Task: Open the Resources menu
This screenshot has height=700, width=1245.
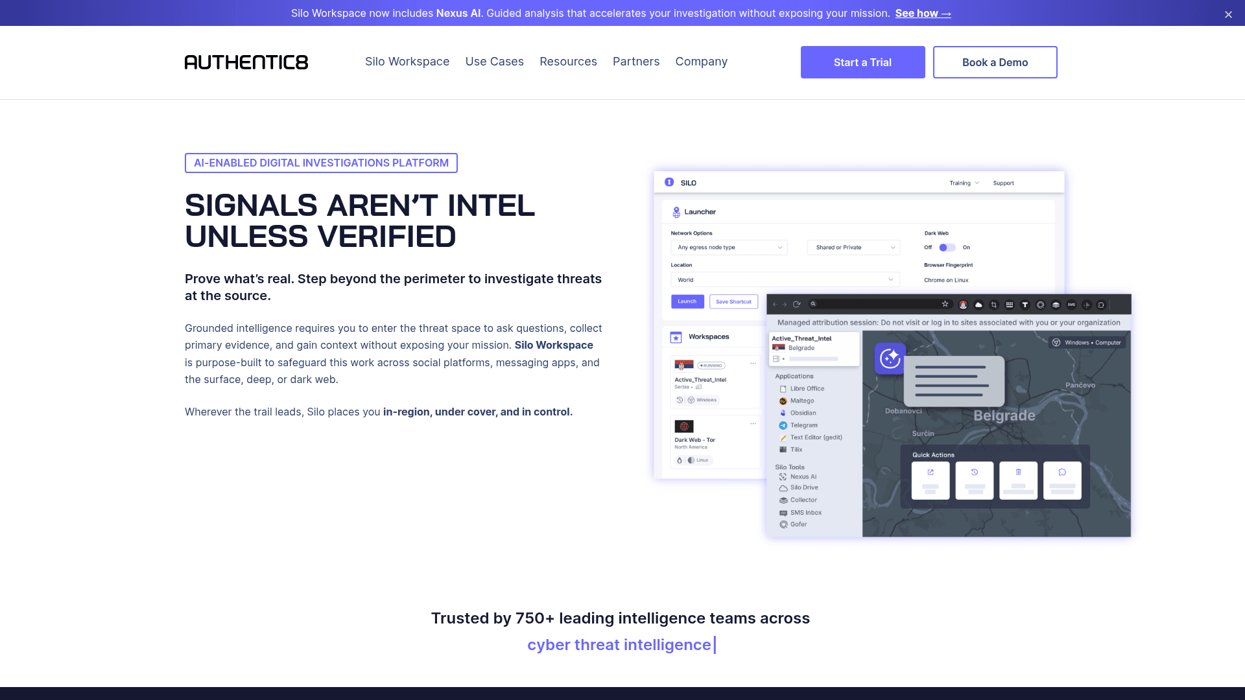Action: 568,62
